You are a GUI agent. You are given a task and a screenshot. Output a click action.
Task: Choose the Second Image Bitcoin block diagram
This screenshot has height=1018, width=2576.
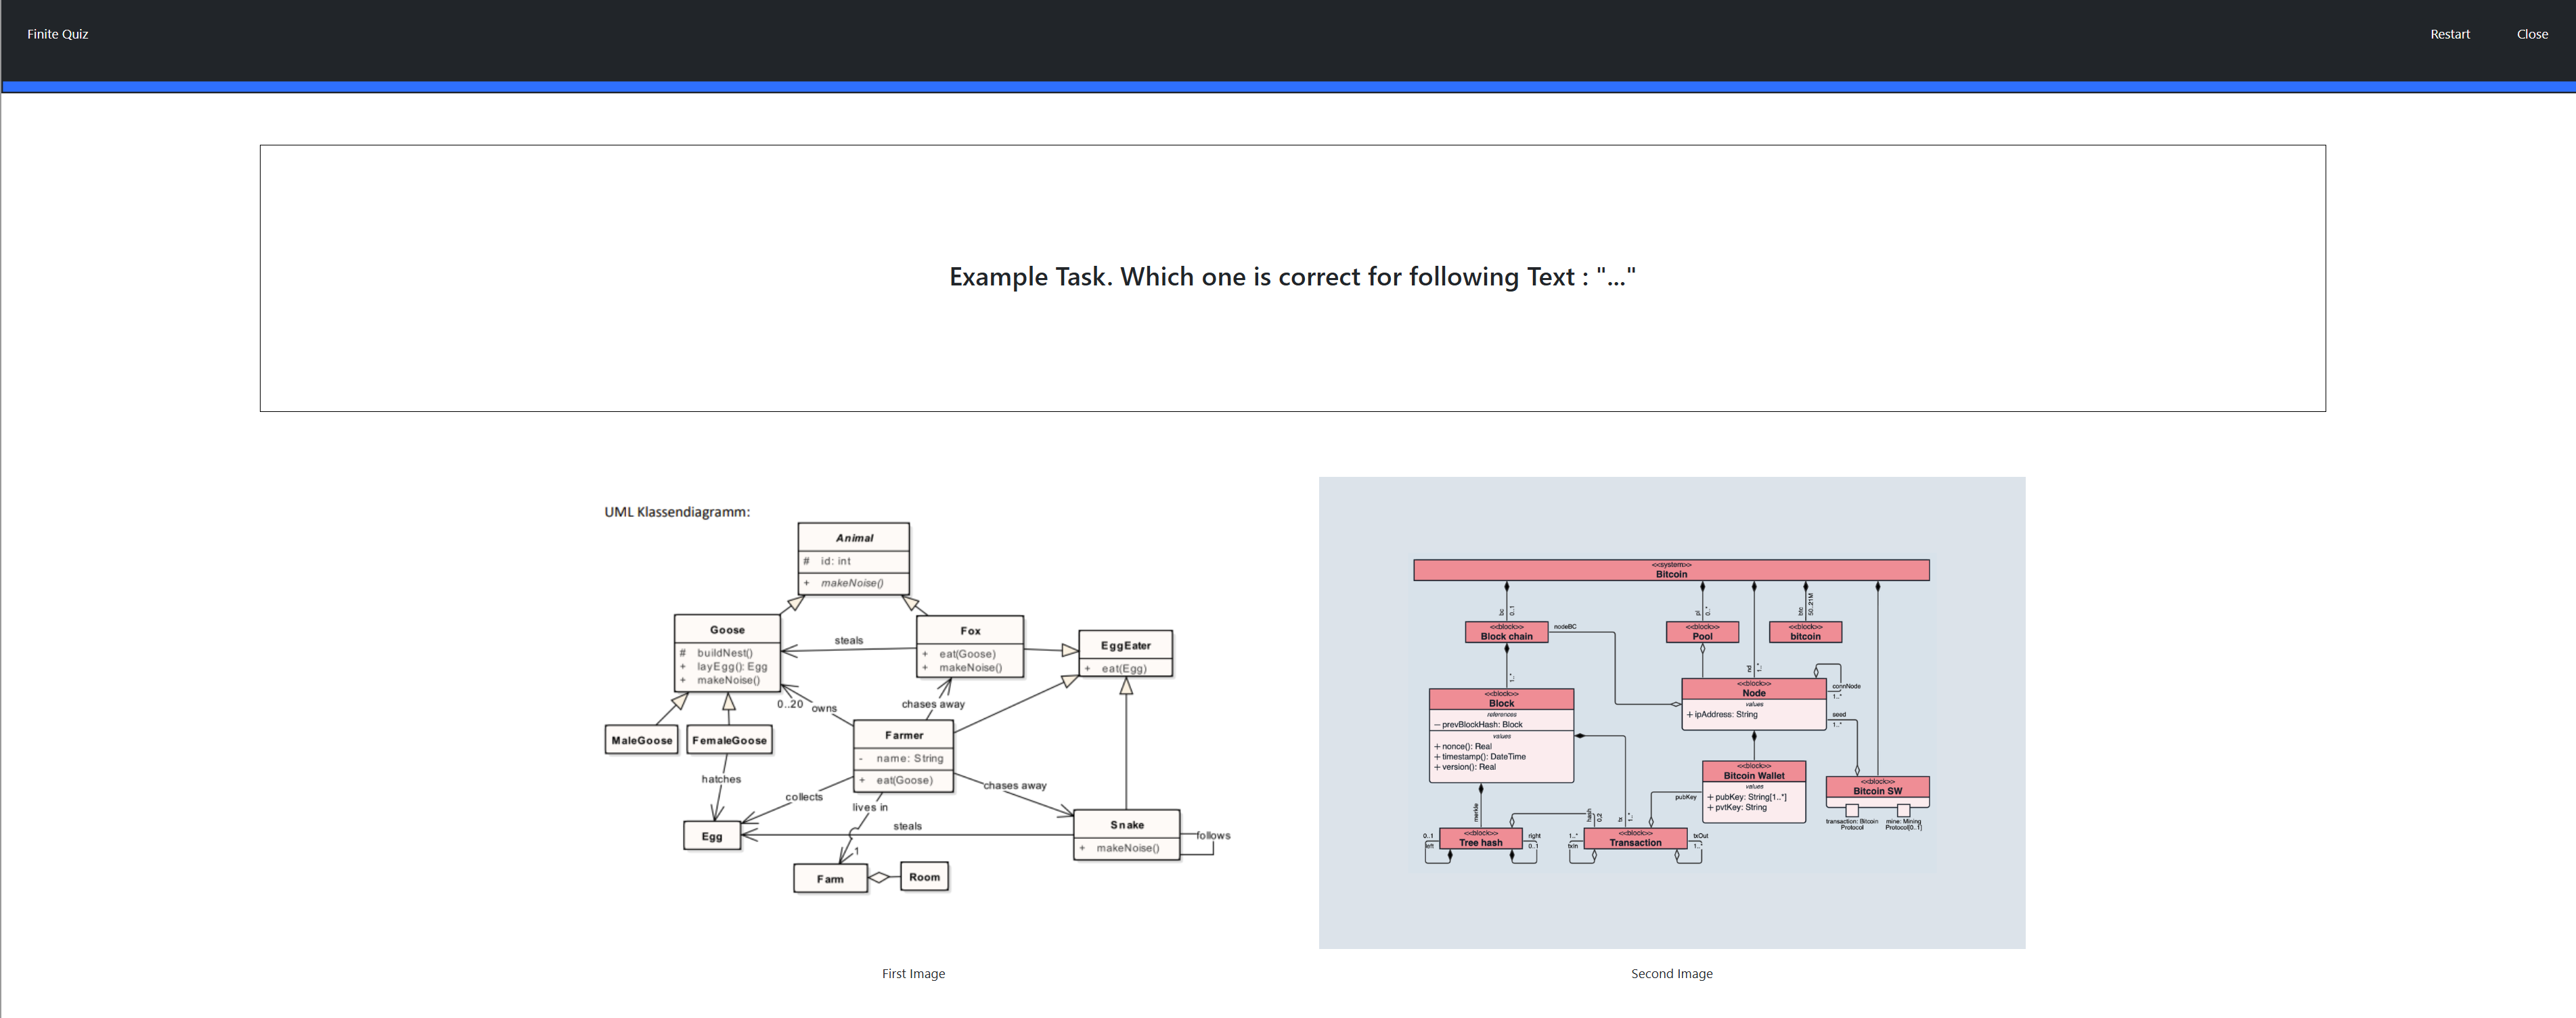pos(1671,712)
